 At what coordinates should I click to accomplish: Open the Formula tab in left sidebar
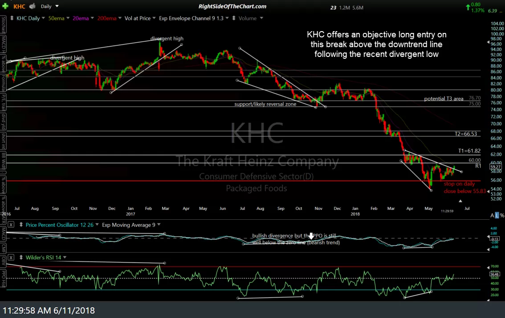pyautogui.click(x=3, y=83)
